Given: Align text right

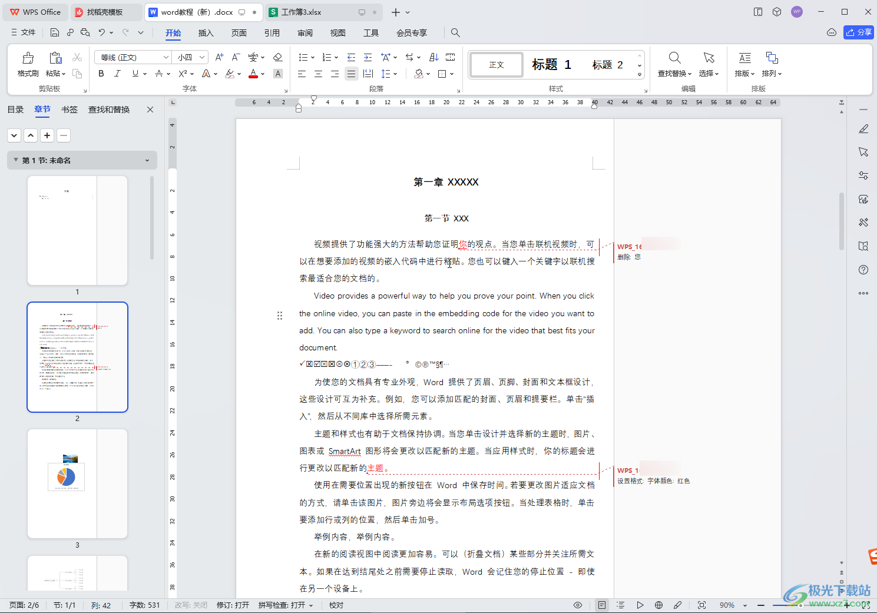Looking at the screenshot, I should point(335,74).
